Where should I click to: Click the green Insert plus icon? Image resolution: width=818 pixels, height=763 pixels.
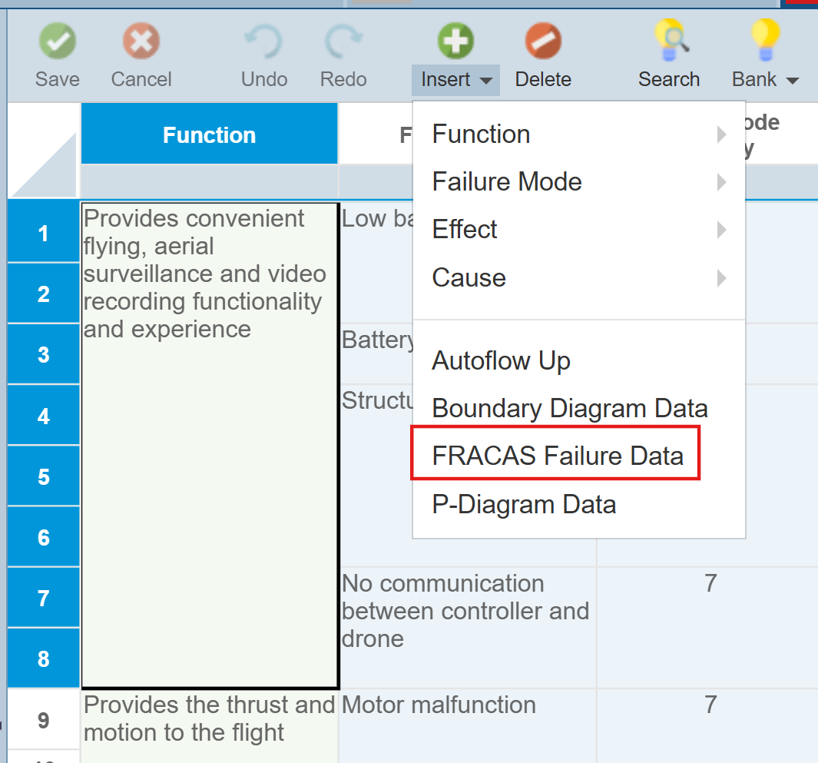pyautogui.click(x=455, y=41)
